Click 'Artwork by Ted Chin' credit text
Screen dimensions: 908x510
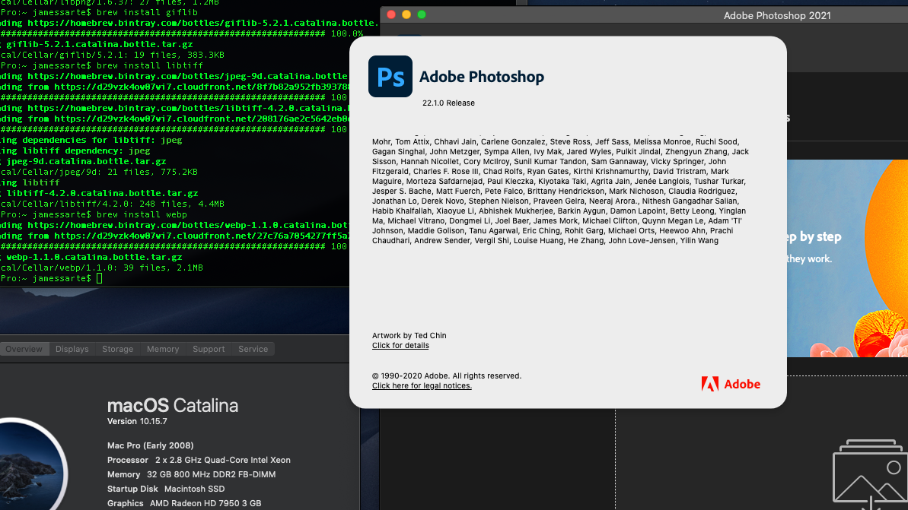[409, 335]
